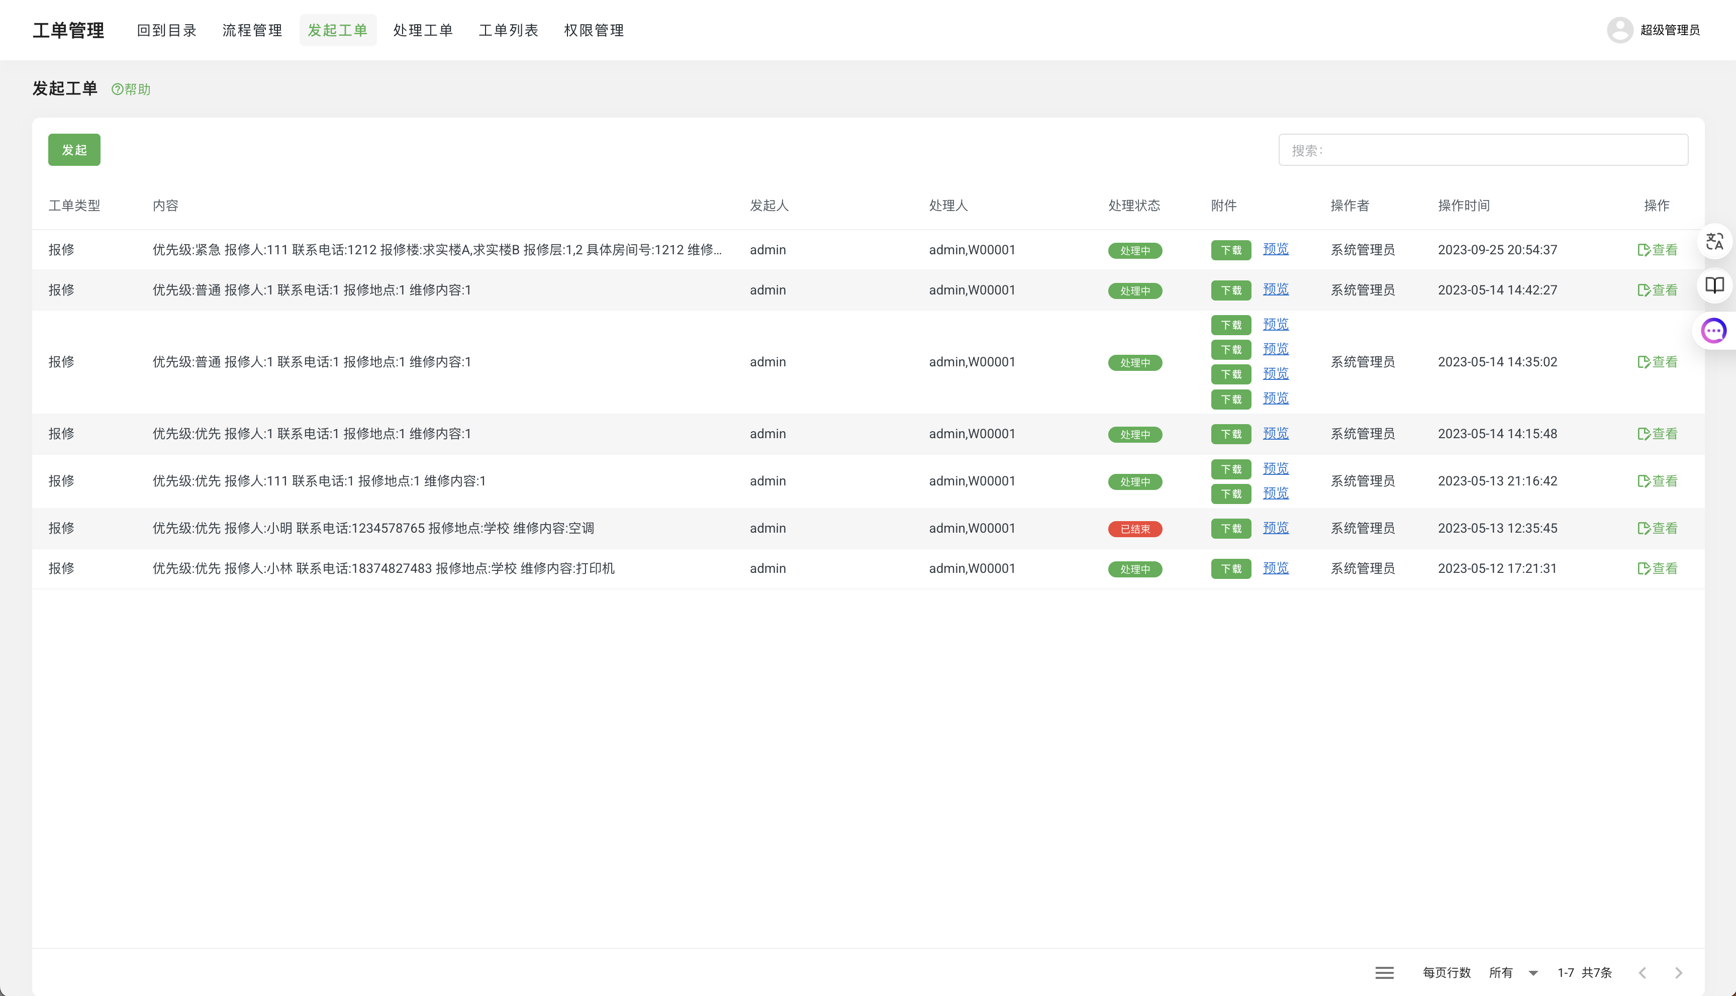Click into the 搜索 search field
Screen dimensions: 1736x996
coord(1483,150)
